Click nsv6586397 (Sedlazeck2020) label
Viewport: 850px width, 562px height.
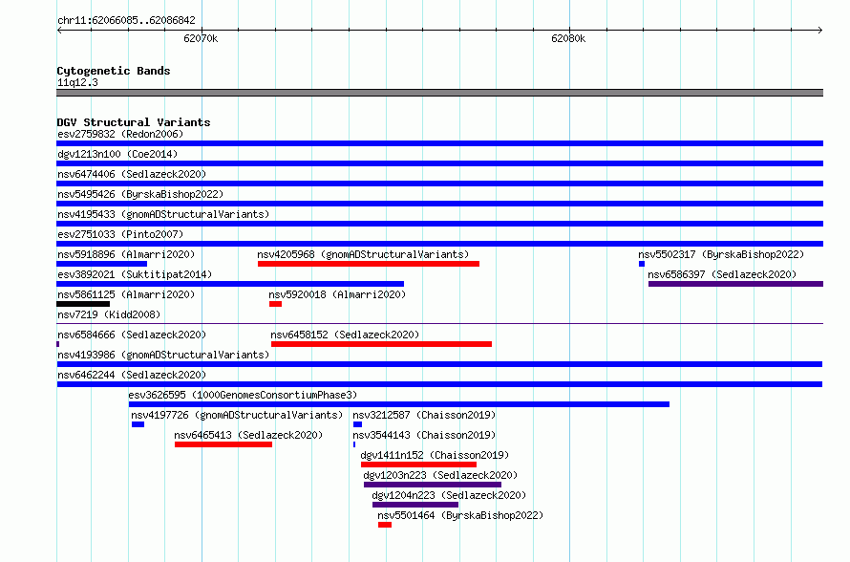(x=722, y=274)
